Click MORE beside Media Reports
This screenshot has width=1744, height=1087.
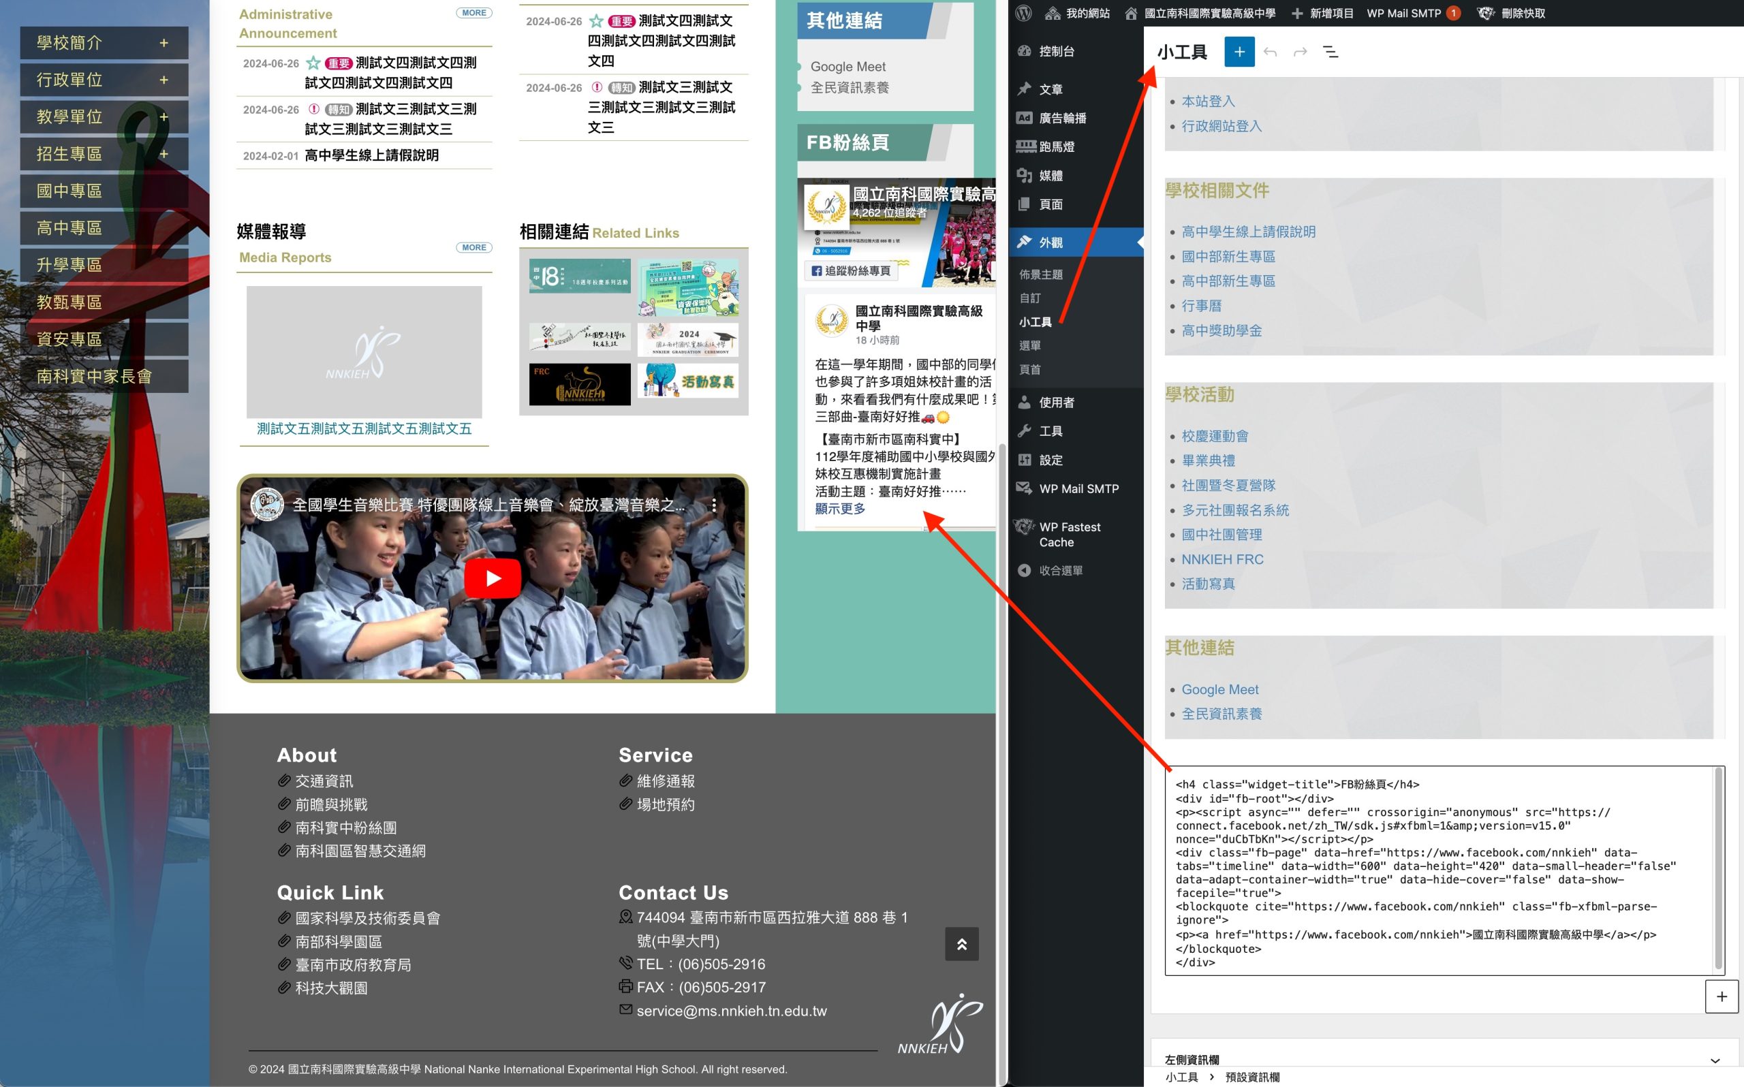[473, 247]
